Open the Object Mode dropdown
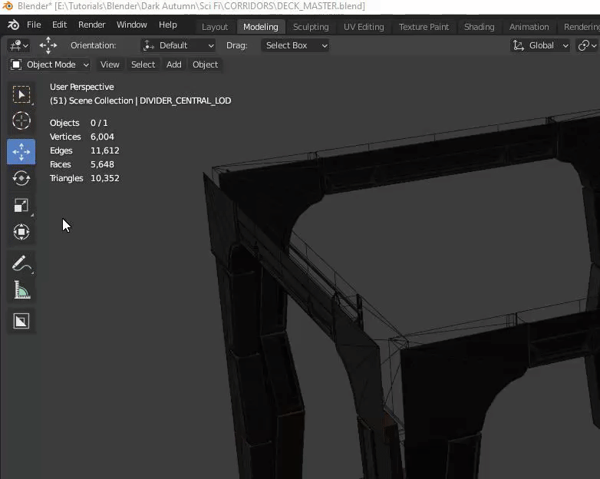This screenshot has height=479, width=600. (x=50, y=64)
